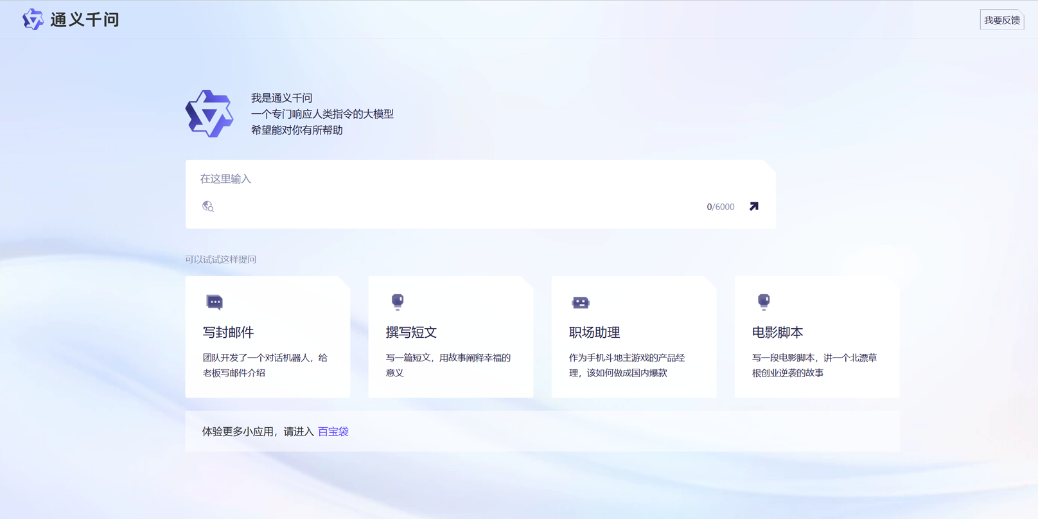
Task: Click 写一篇短文，用故事阐释幸福的意义 description
Action: pos(448,365)
